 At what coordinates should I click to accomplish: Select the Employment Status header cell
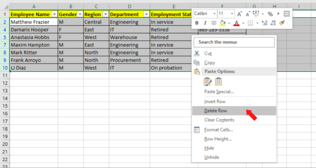point(171,14)
